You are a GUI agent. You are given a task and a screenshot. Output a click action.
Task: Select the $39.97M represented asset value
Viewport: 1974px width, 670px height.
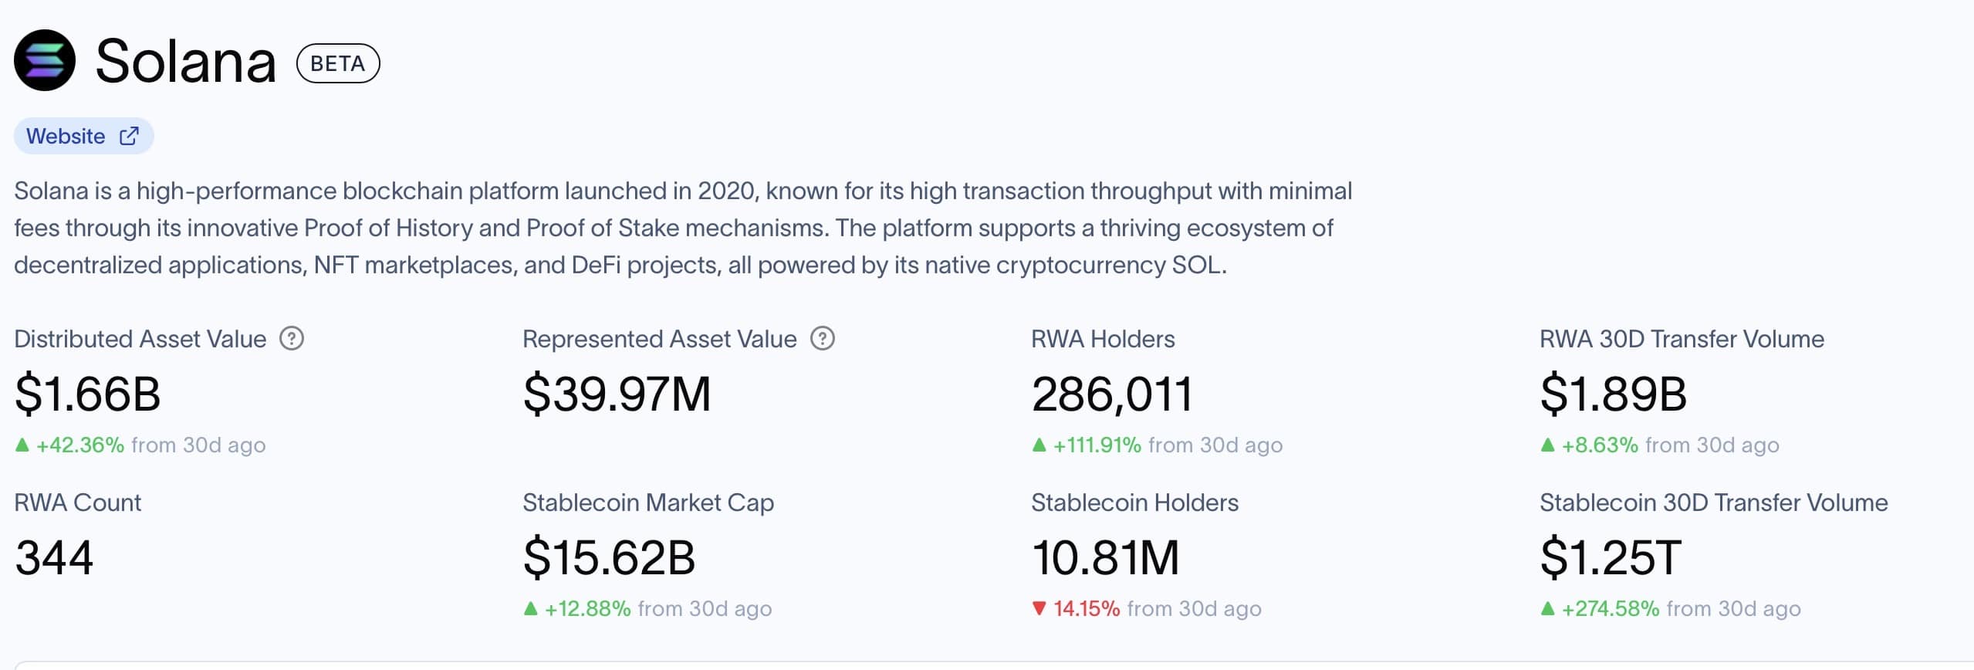point(617,394)
